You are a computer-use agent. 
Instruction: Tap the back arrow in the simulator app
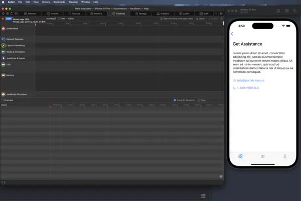tap(232, 34)
